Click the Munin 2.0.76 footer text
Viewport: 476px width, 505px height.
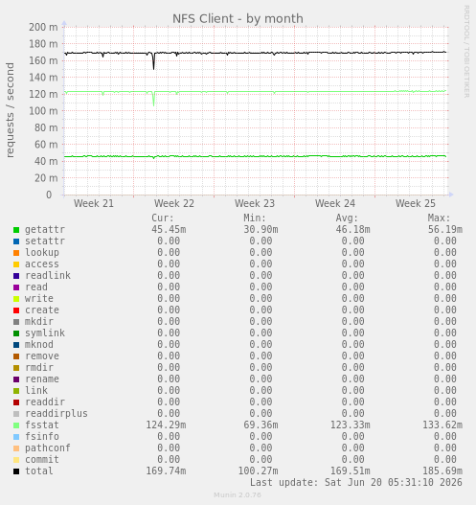(x=238, y=495)
